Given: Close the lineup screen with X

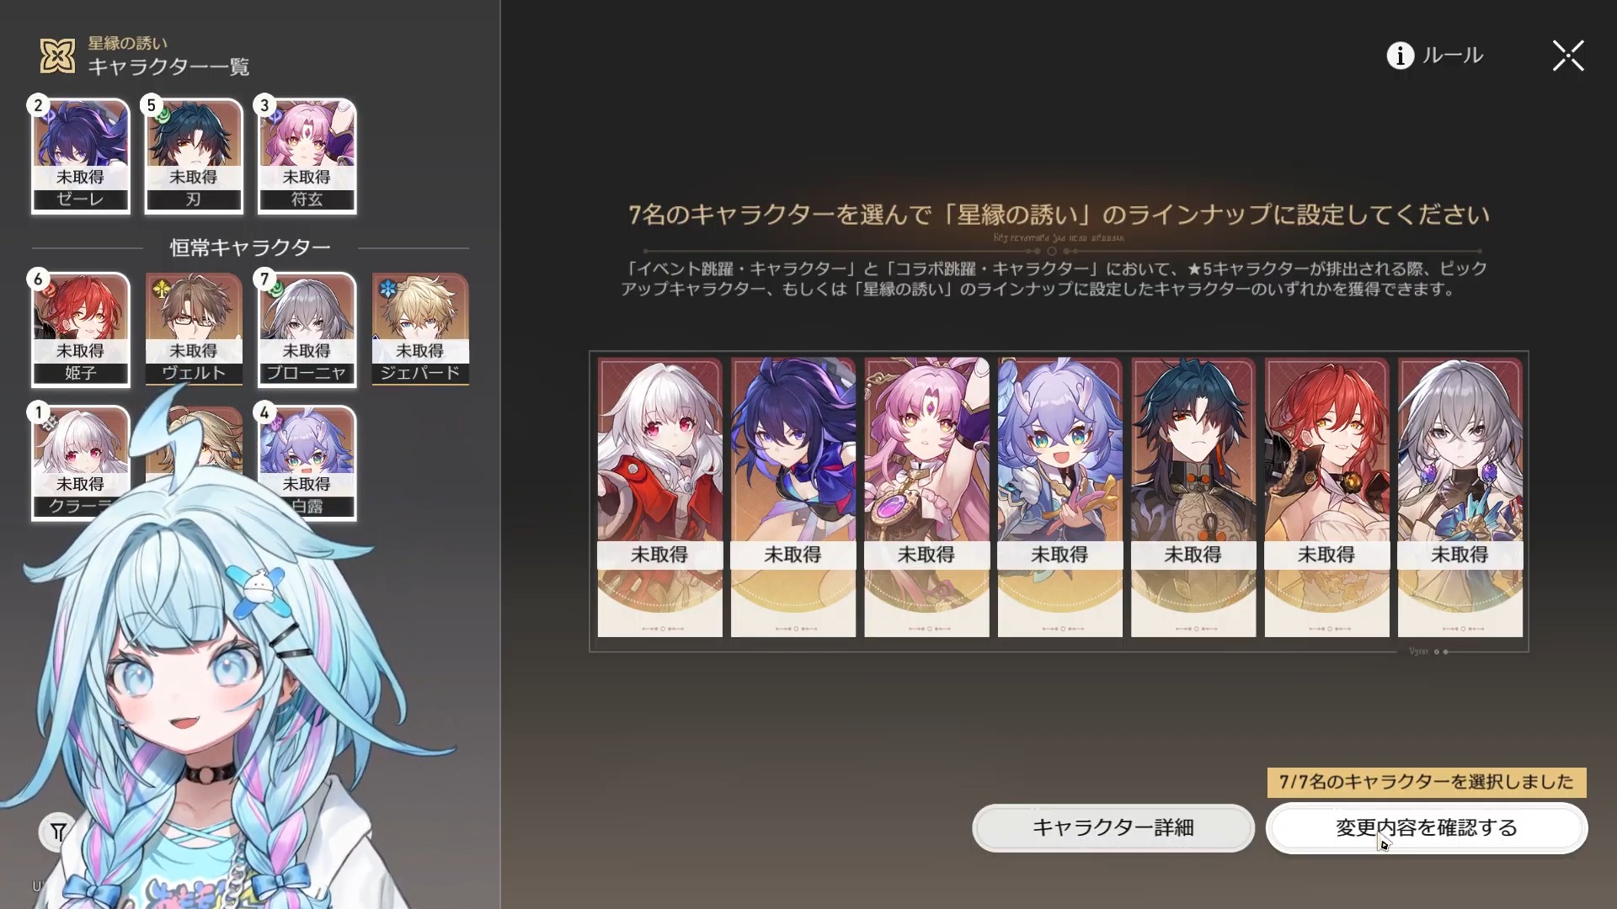Looking at the screenshot, I should [1568, 56].
